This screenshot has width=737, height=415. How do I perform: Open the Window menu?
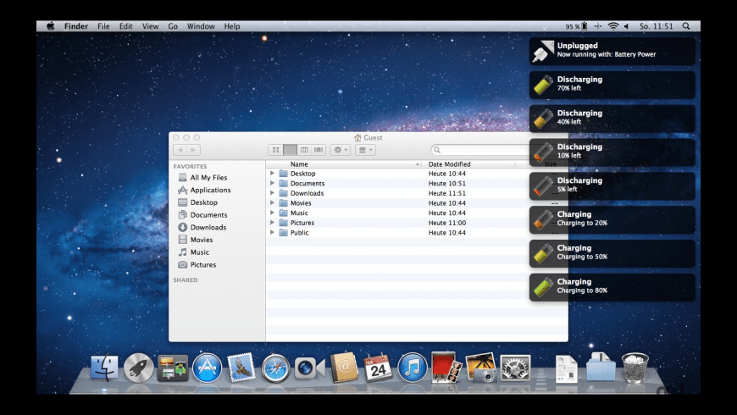[201, 26]
